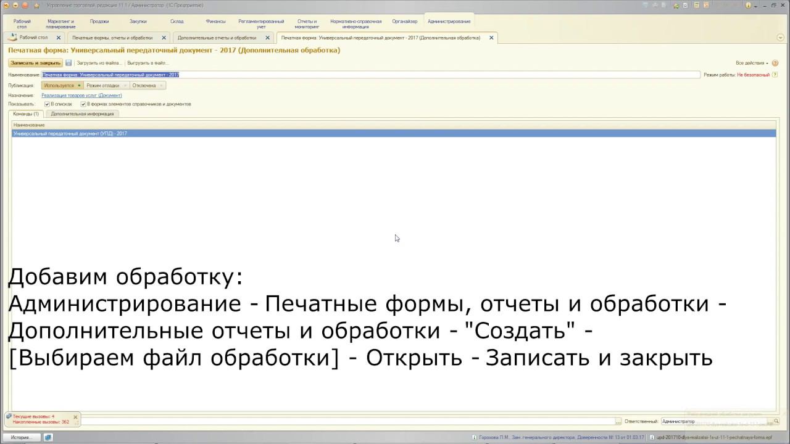Select the Режим отладки publication option
The width and height of the screenshot is (790, 444).
pos(106,86)
